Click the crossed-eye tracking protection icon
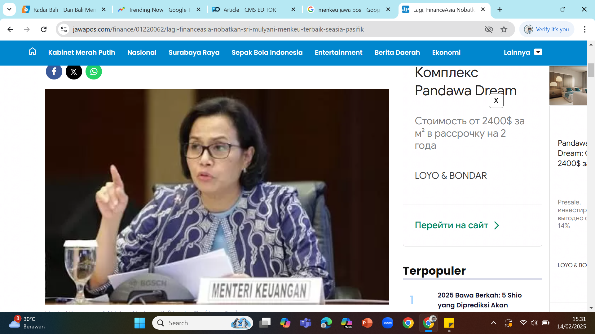 489,29
